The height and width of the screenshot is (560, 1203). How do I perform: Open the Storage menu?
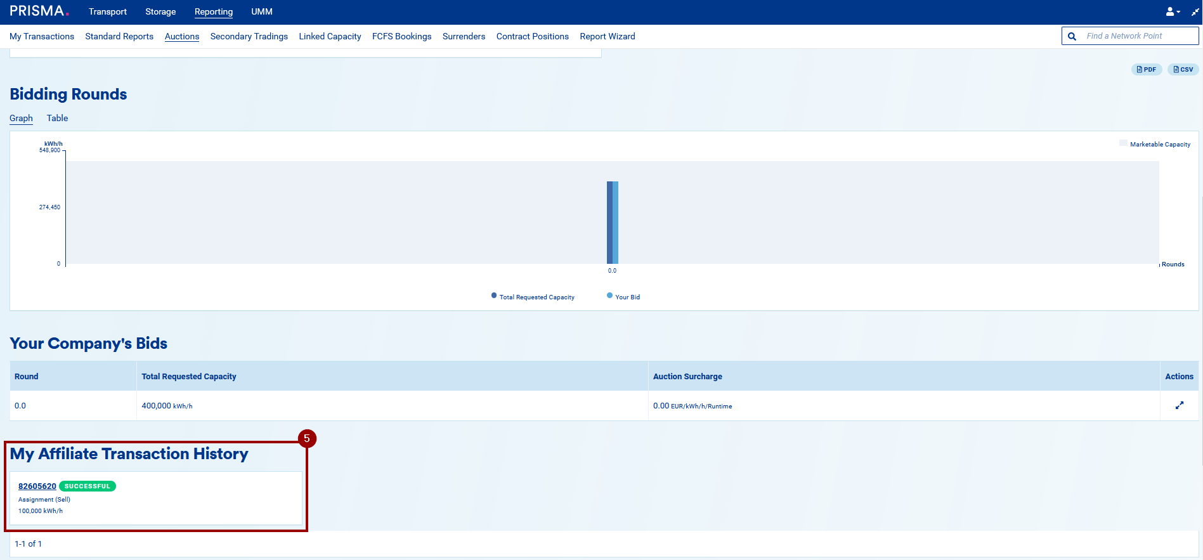160,11
